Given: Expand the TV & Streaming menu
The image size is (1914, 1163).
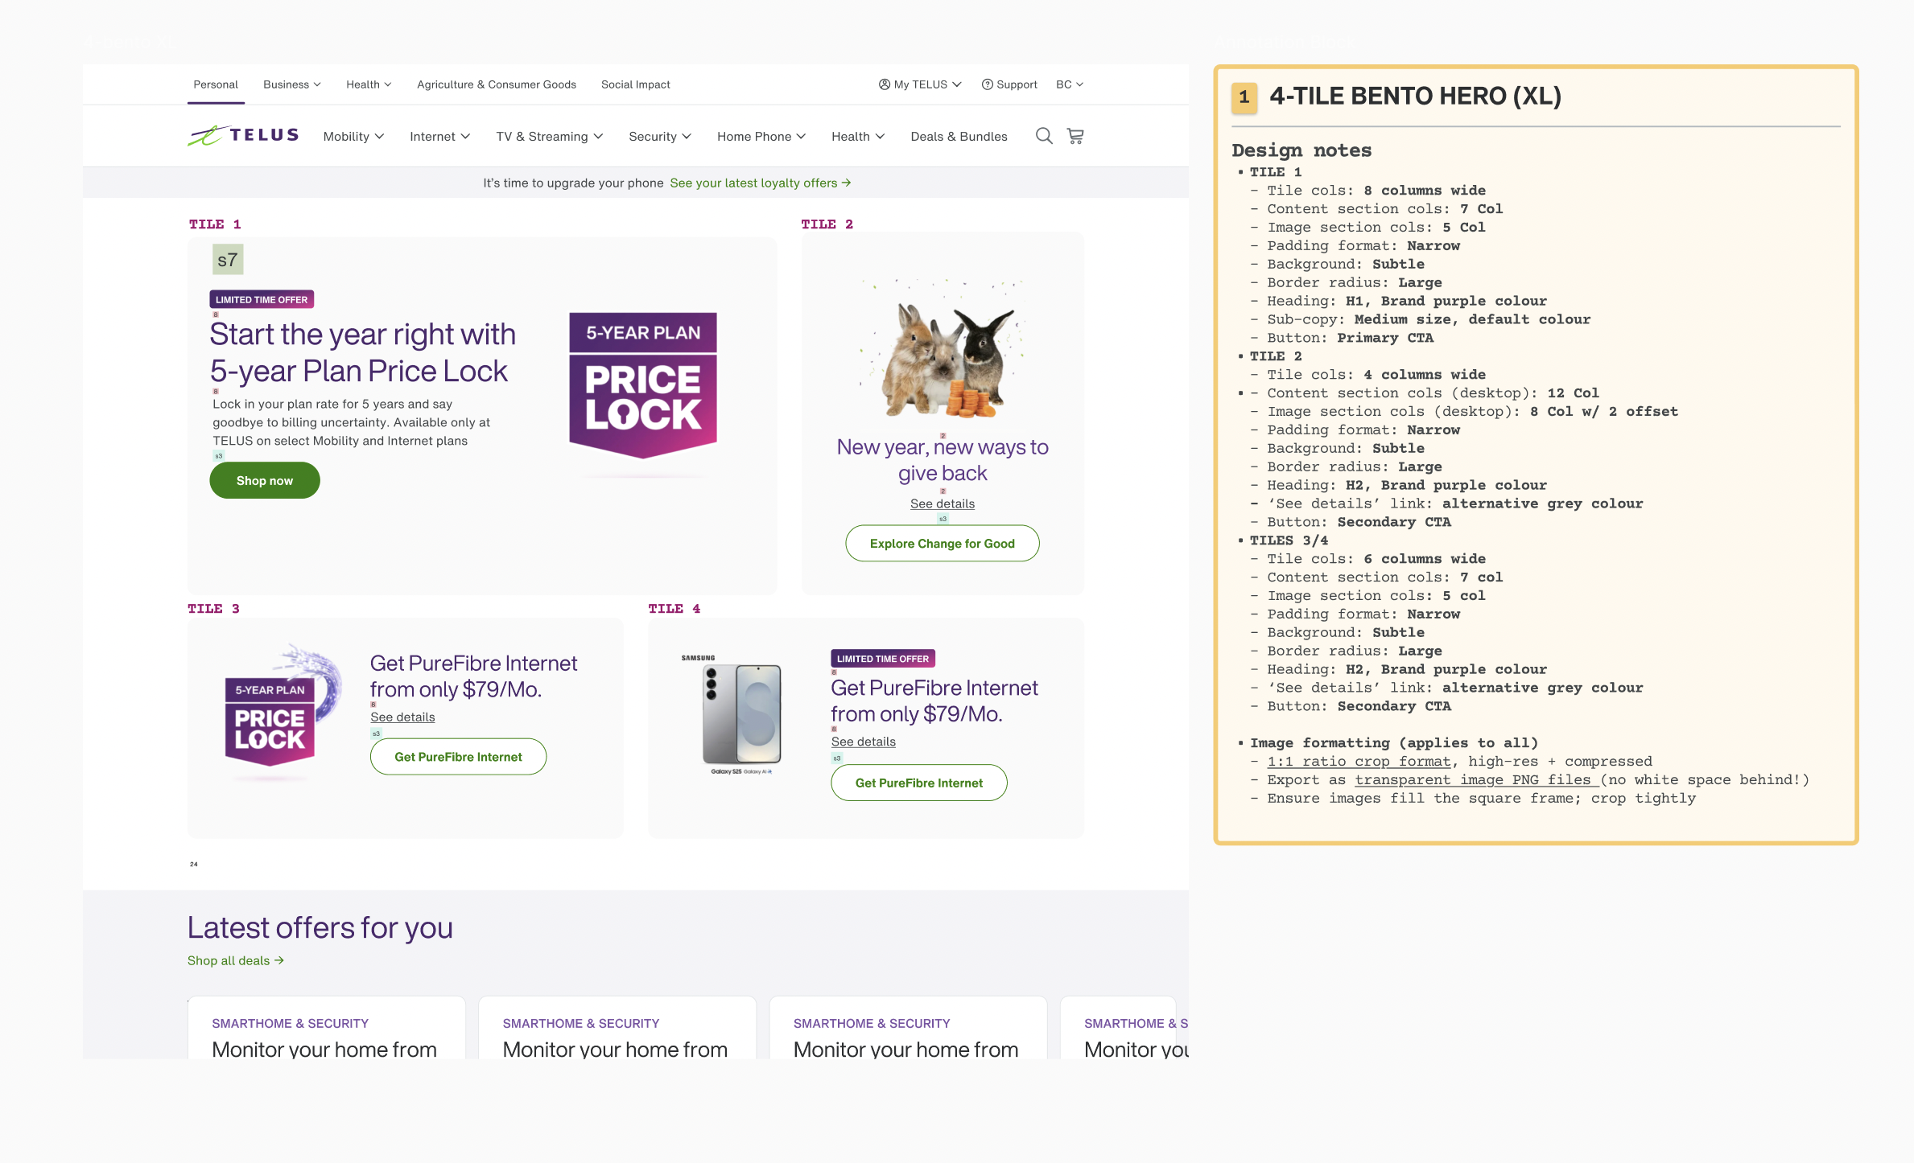Looking at the screenshot, I should point(549,137).
